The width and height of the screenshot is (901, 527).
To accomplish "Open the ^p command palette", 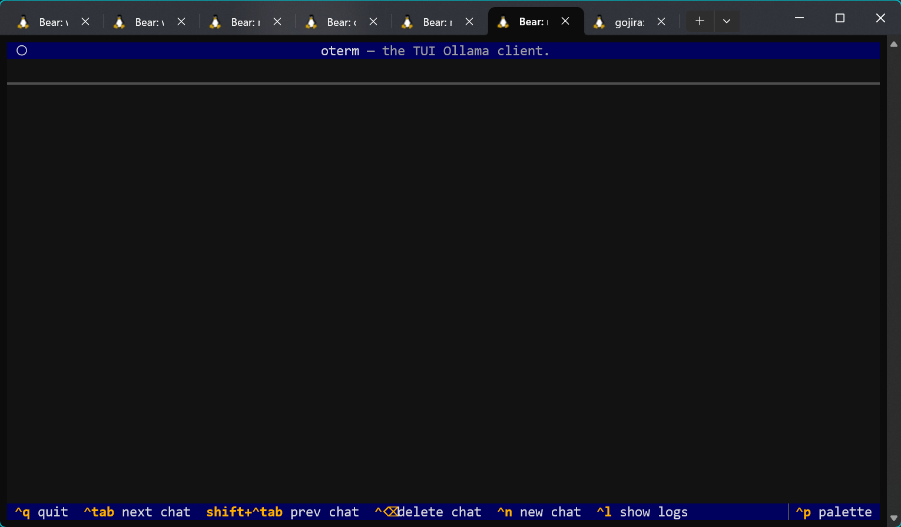I will [x=833, y=512].
